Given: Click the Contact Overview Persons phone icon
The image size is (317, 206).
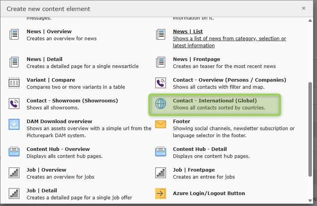Looking at the screenshot, I should coord(161,83).
